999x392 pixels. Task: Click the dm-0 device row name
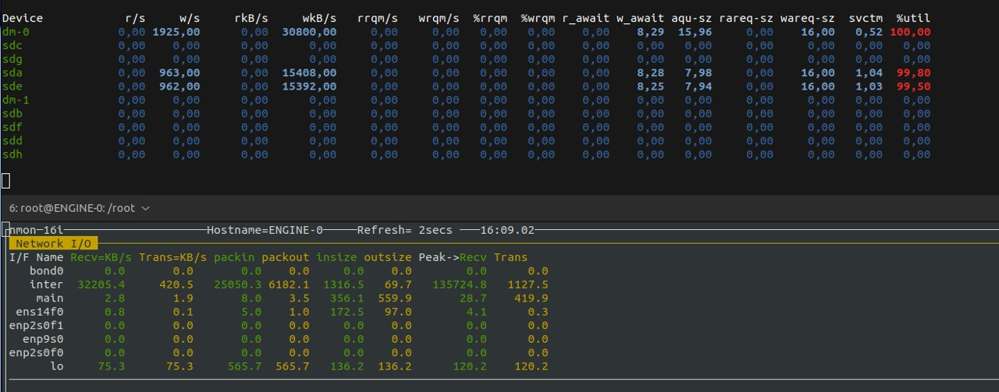point(16,32)
